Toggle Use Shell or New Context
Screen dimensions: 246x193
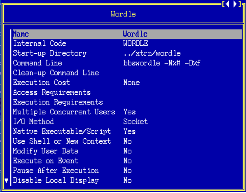click(127, 141)
